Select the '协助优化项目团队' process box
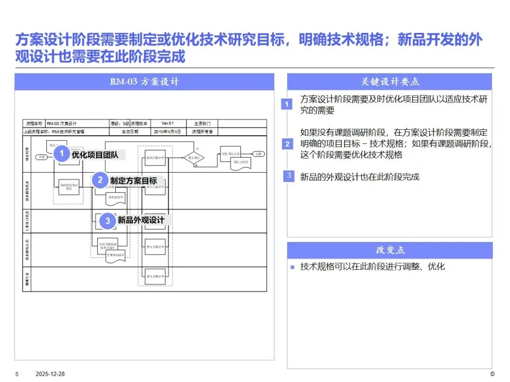510x382 pixels. point(68,187)
